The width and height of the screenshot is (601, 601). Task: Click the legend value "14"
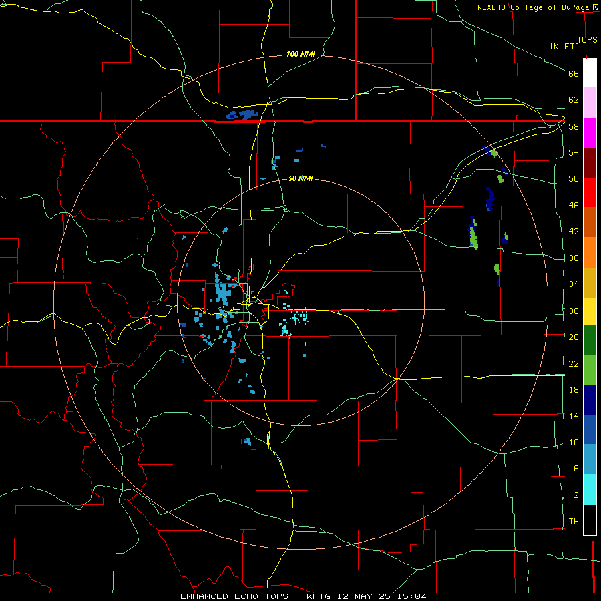574,416
